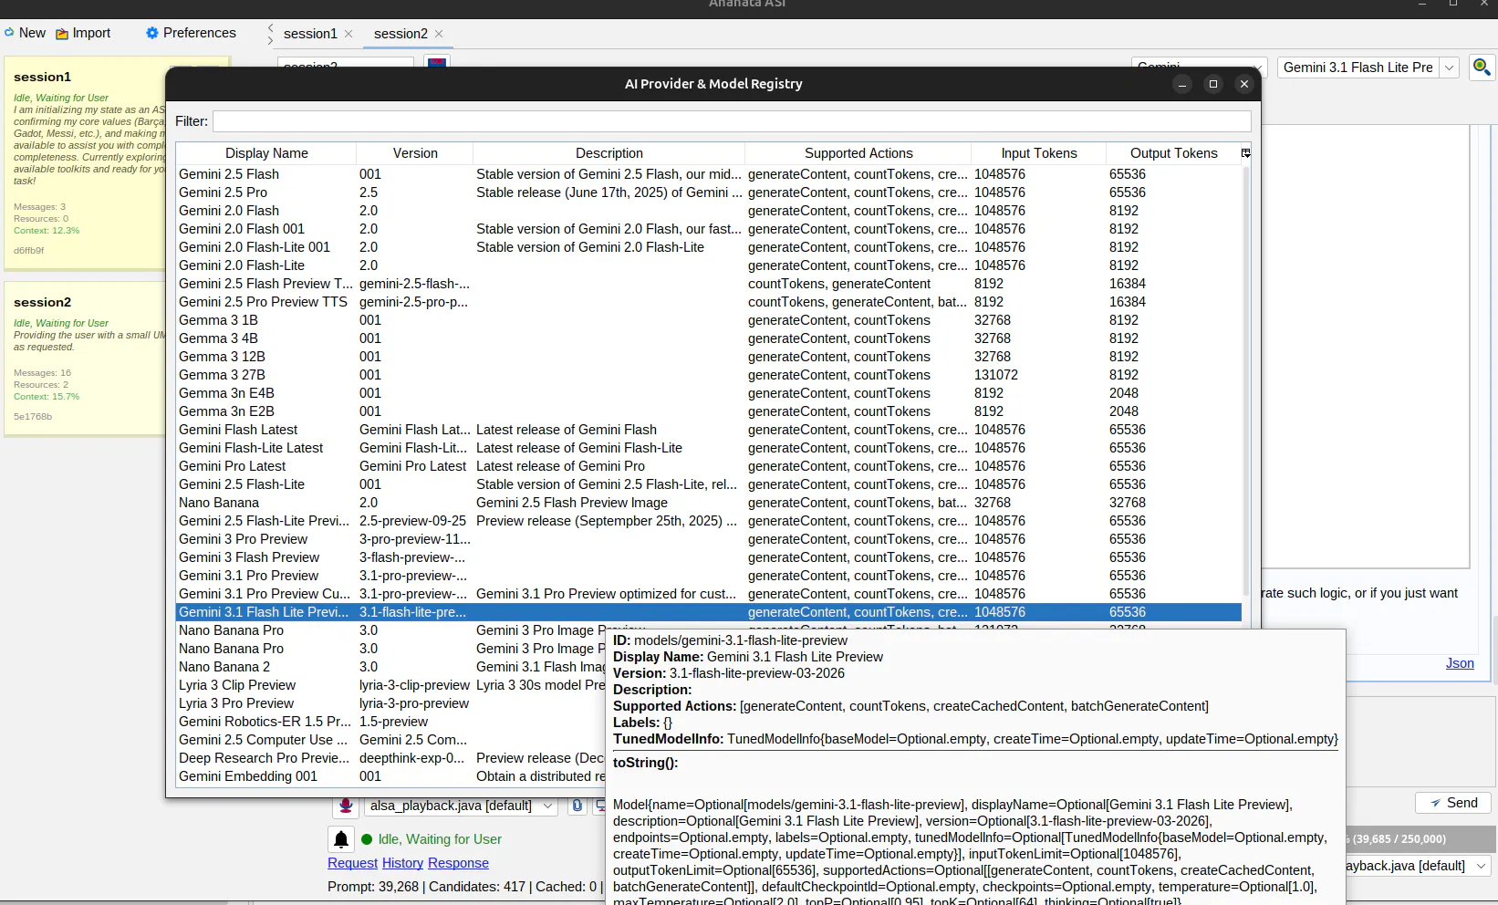Select the Lyria 3 Clip Preview row
This screenshot has height=905, width=1498.
tap(390, 685)
